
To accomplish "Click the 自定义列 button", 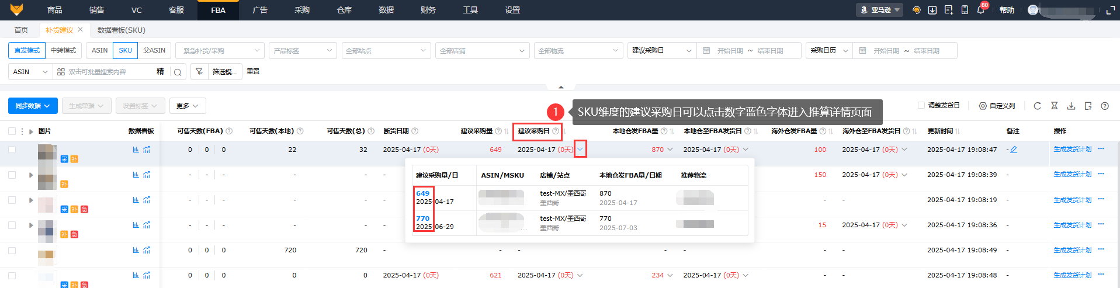I will 997,106.
